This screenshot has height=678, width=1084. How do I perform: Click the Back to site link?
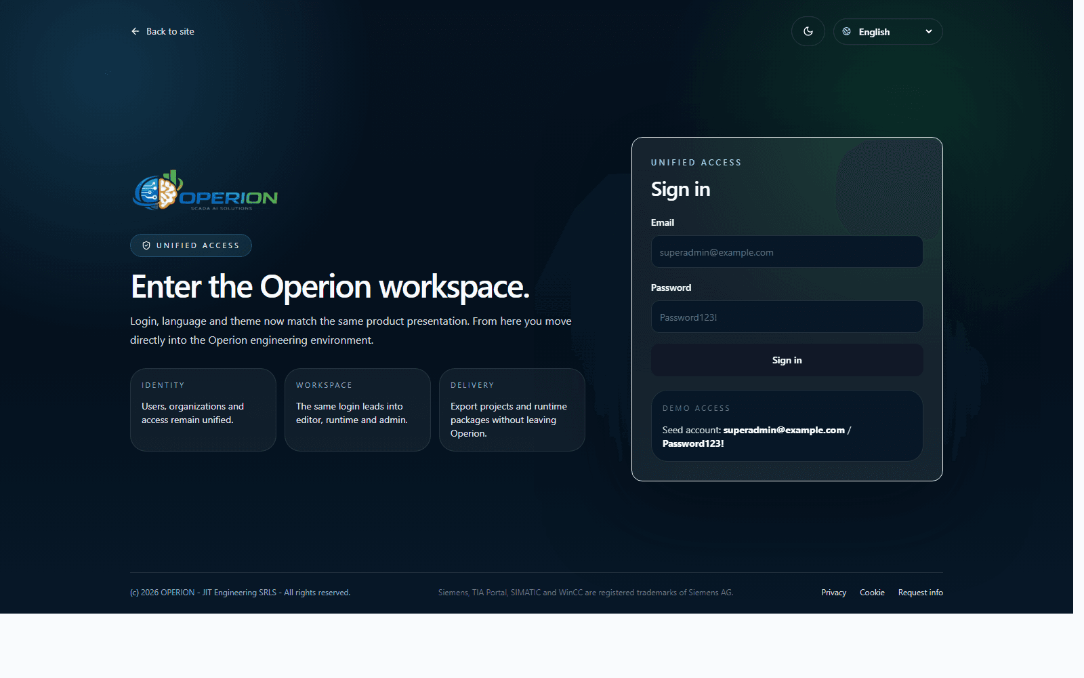click(169, 31)
